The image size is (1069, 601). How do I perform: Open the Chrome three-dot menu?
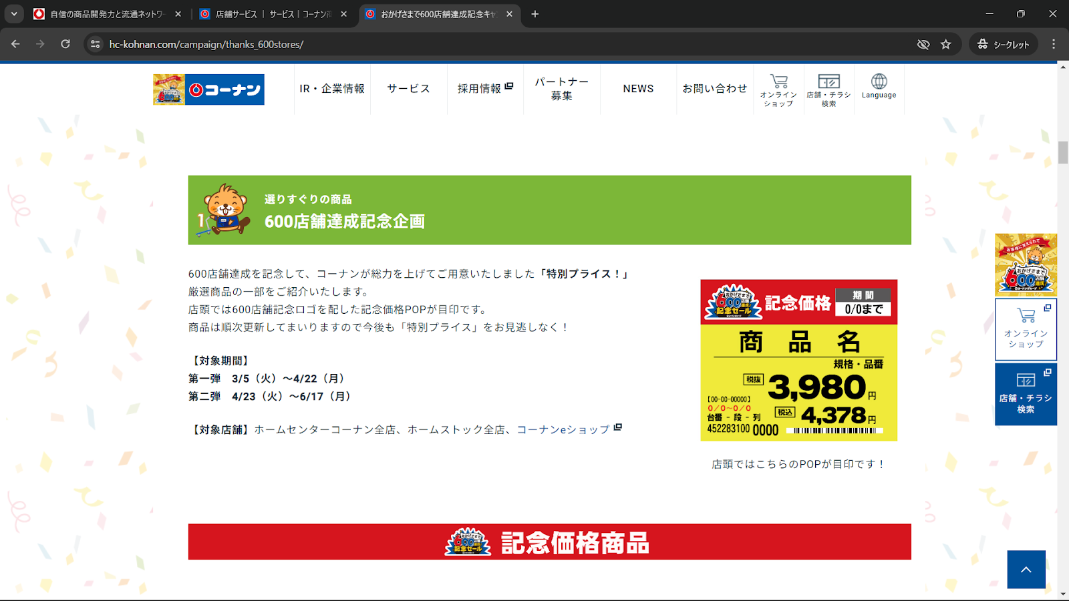pos(1054,44)
